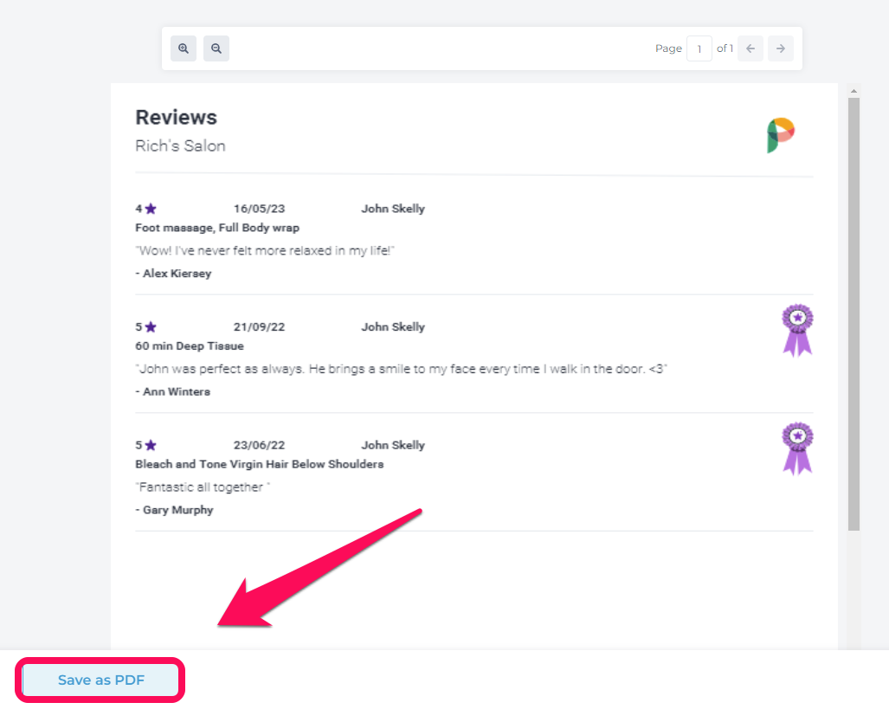
Task: Click the page number input field
Action: tap(699, 48)
